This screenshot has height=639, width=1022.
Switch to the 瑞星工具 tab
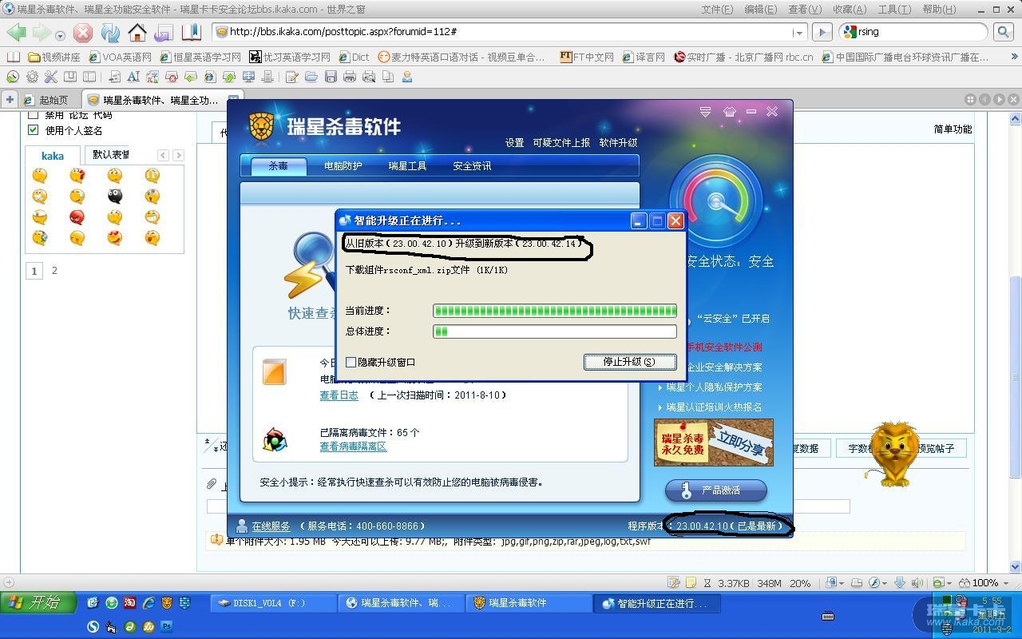pos(407,166)
